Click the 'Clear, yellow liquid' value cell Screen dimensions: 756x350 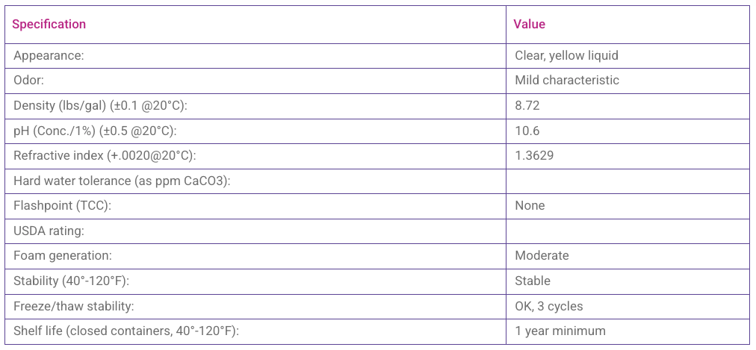[566, 55]
